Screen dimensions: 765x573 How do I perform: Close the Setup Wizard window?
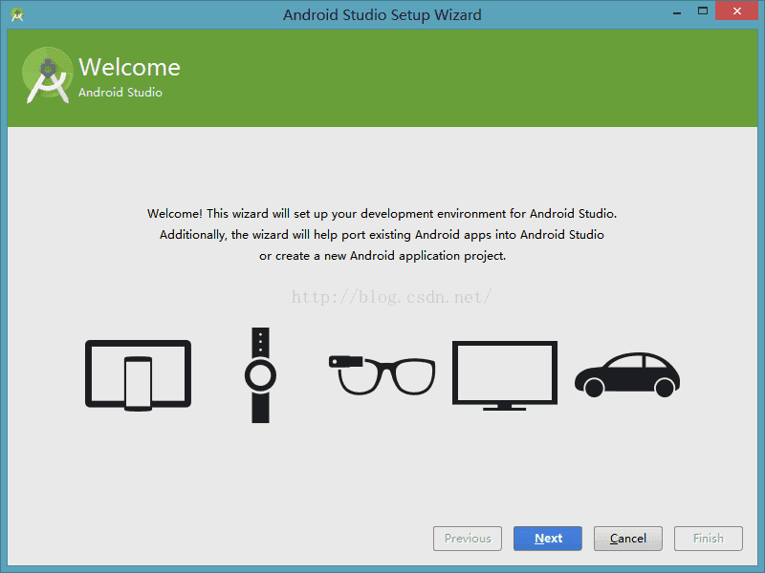(736, 11)
